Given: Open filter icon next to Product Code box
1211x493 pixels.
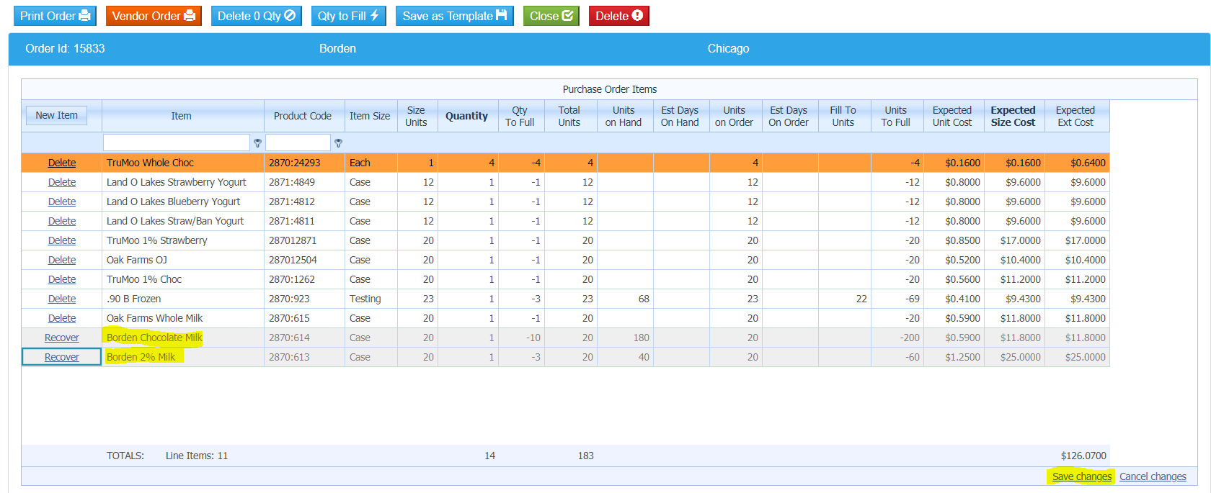Looking at the screenshot, I should (338, 143).
